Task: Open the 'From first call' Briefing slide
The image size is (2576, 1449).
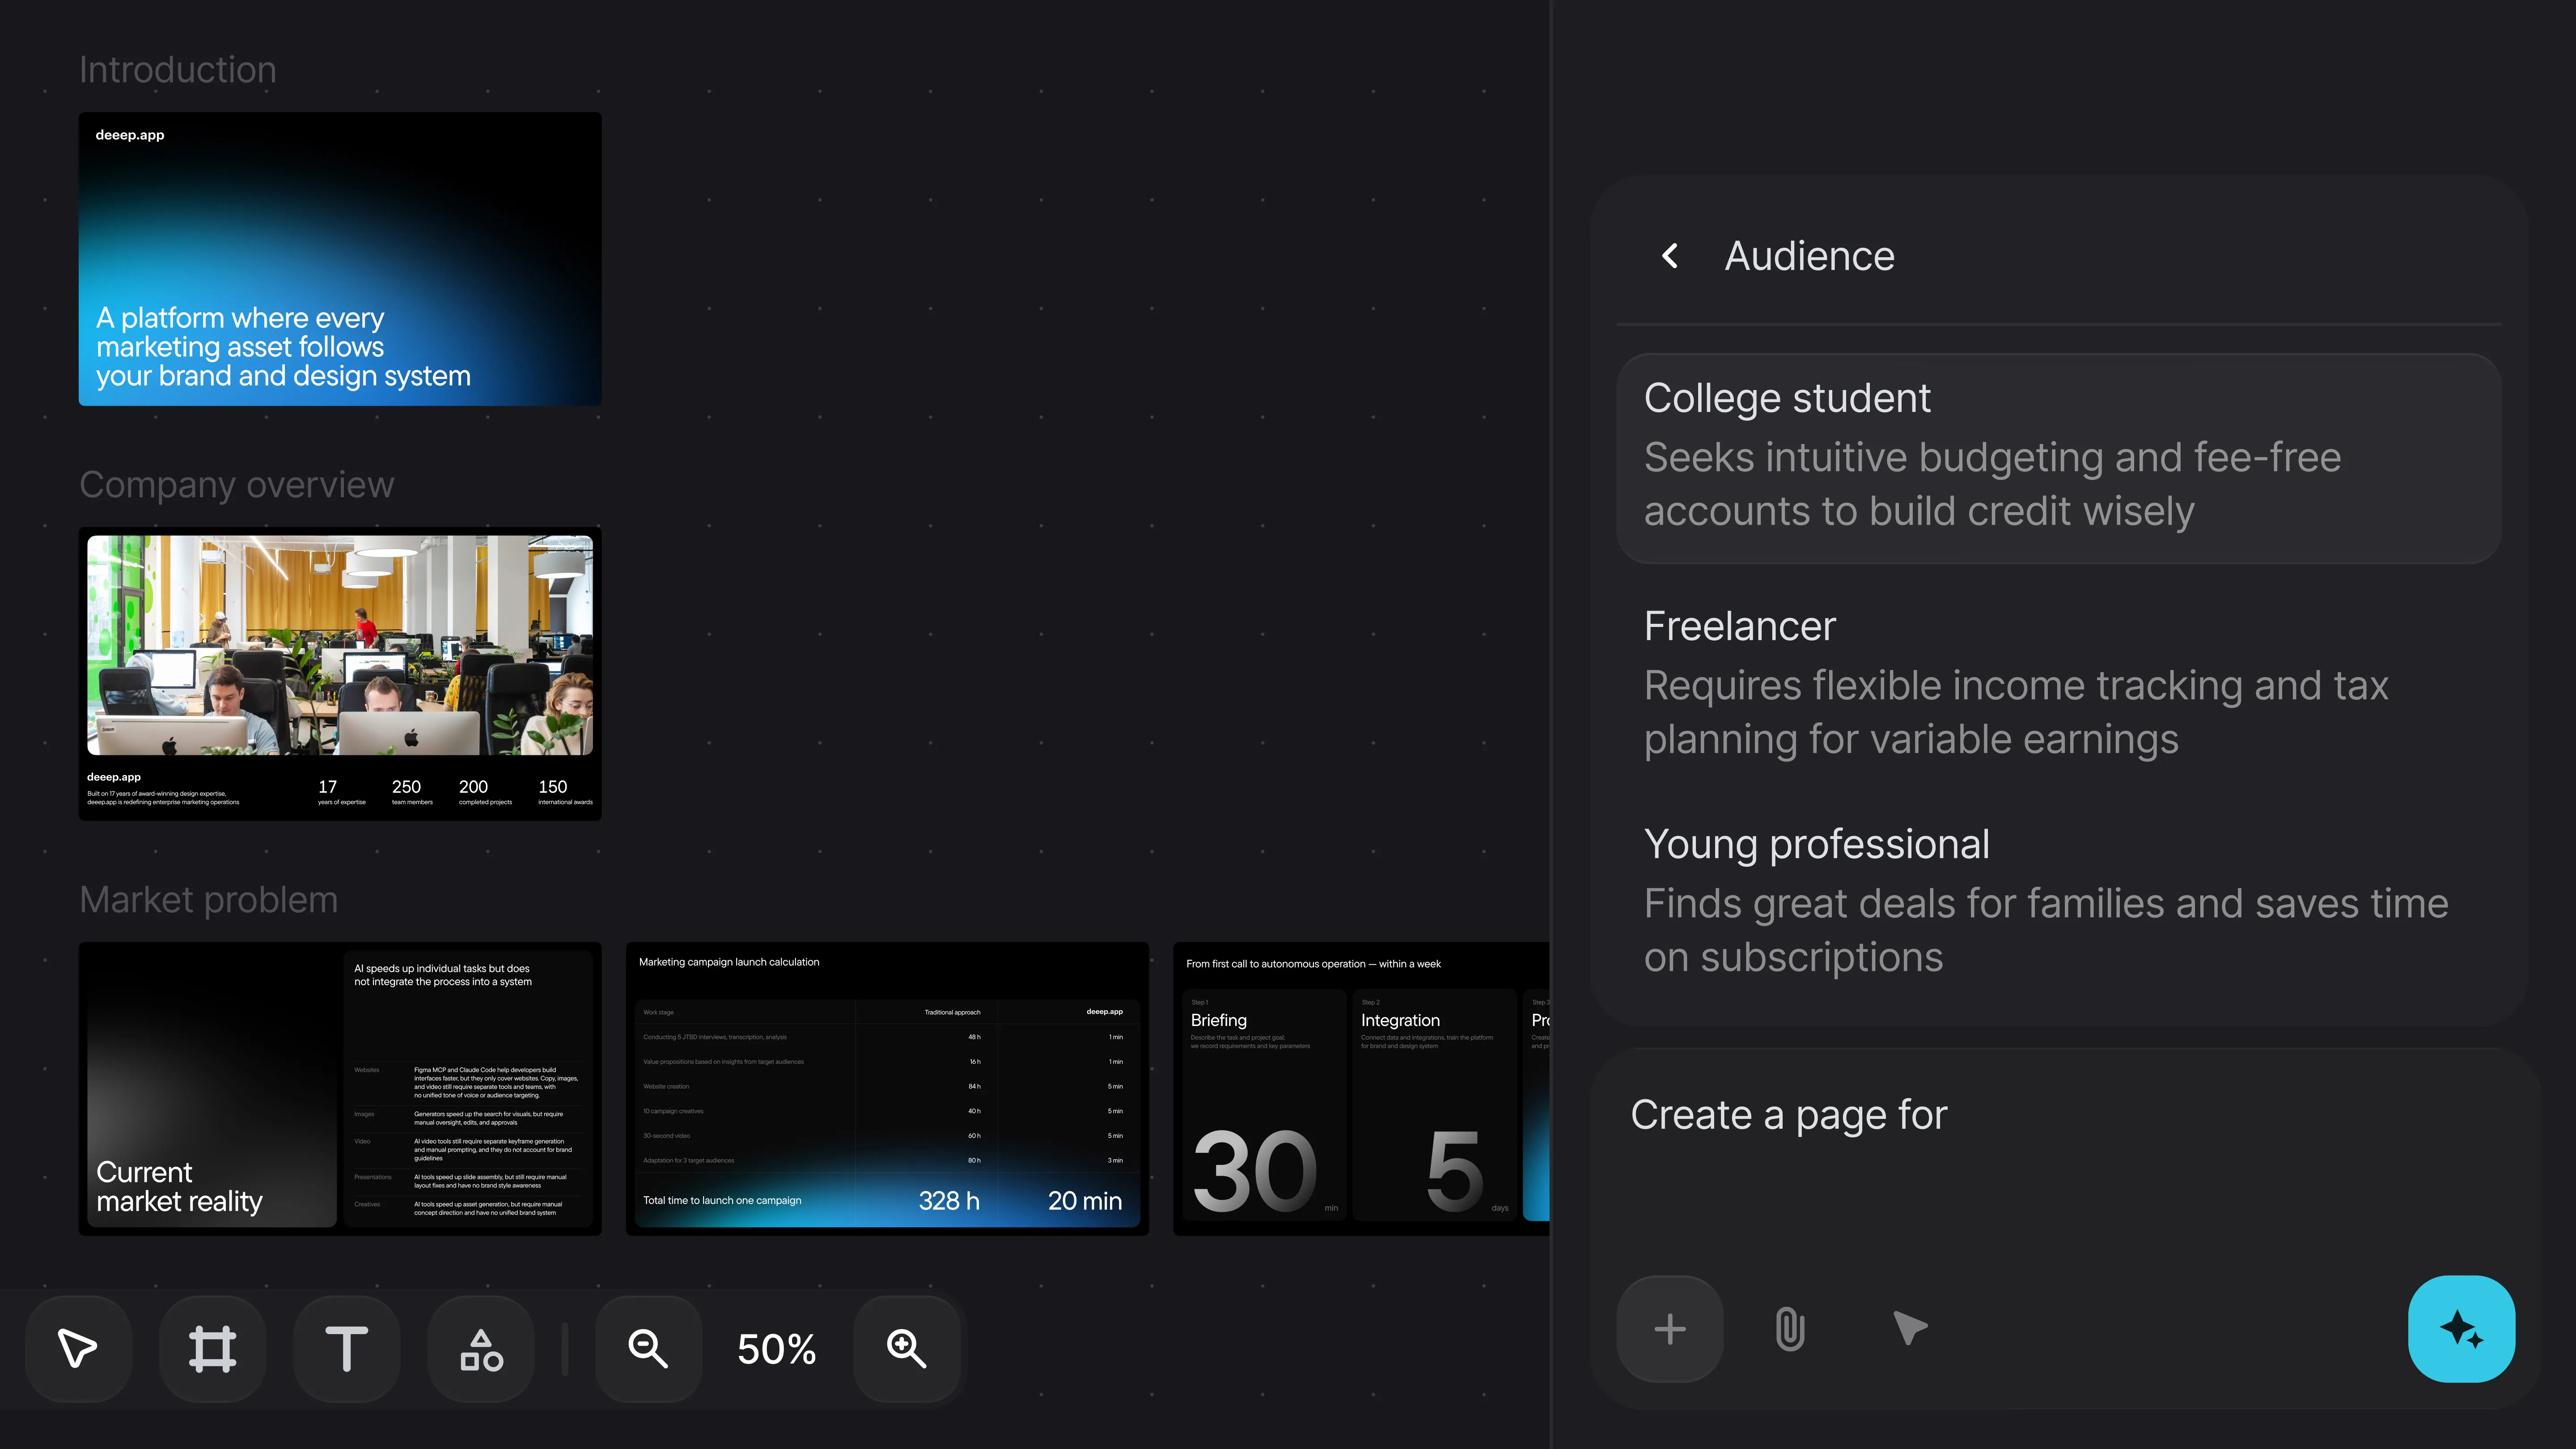Action: coord(1362,1089)
